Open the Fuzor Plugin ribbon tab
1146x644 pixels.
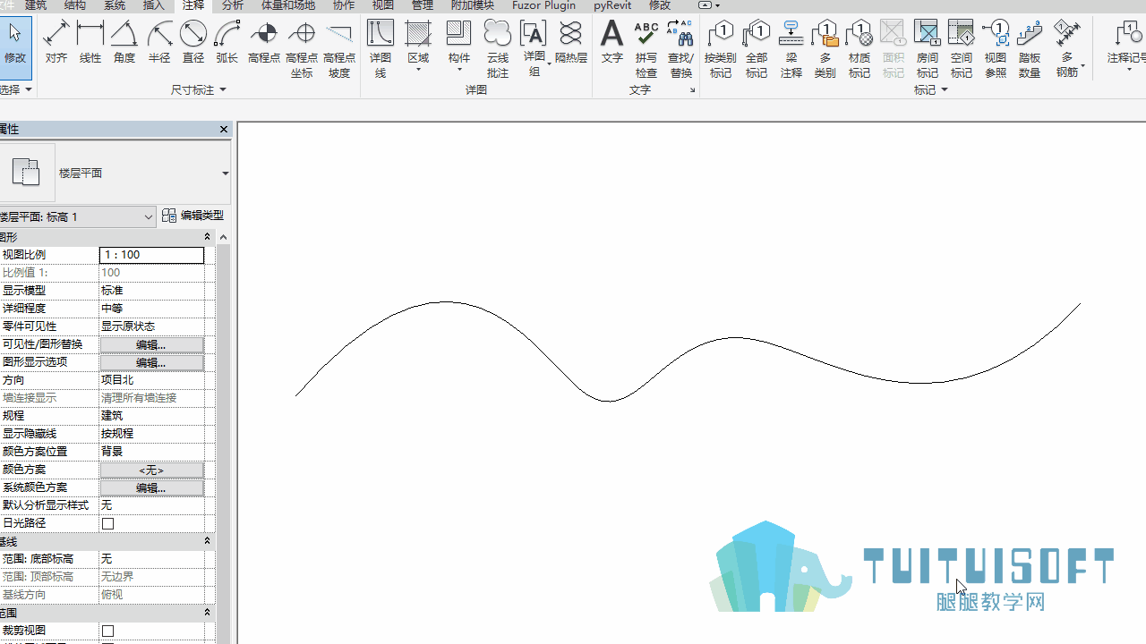tap(544, 5)
